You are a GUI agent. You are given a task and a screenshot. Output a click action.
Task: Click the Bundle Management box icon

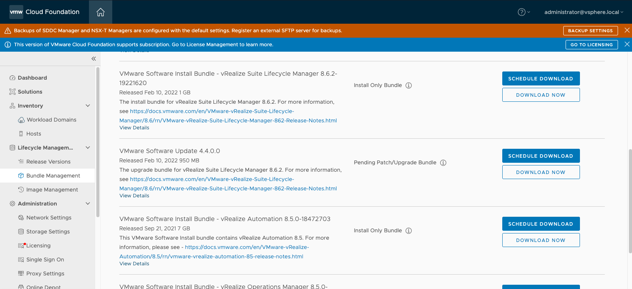click(21, 176)
